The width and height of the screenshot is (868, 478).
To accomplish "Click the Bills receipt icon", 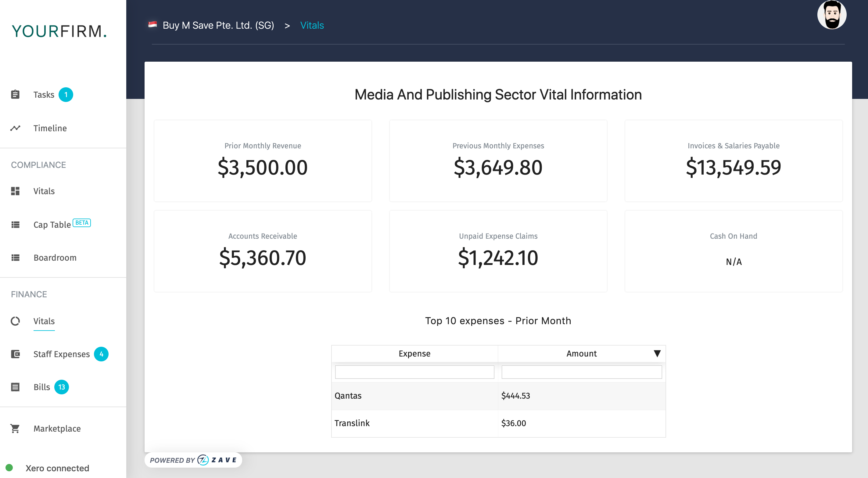I will (x=15, y=387).
